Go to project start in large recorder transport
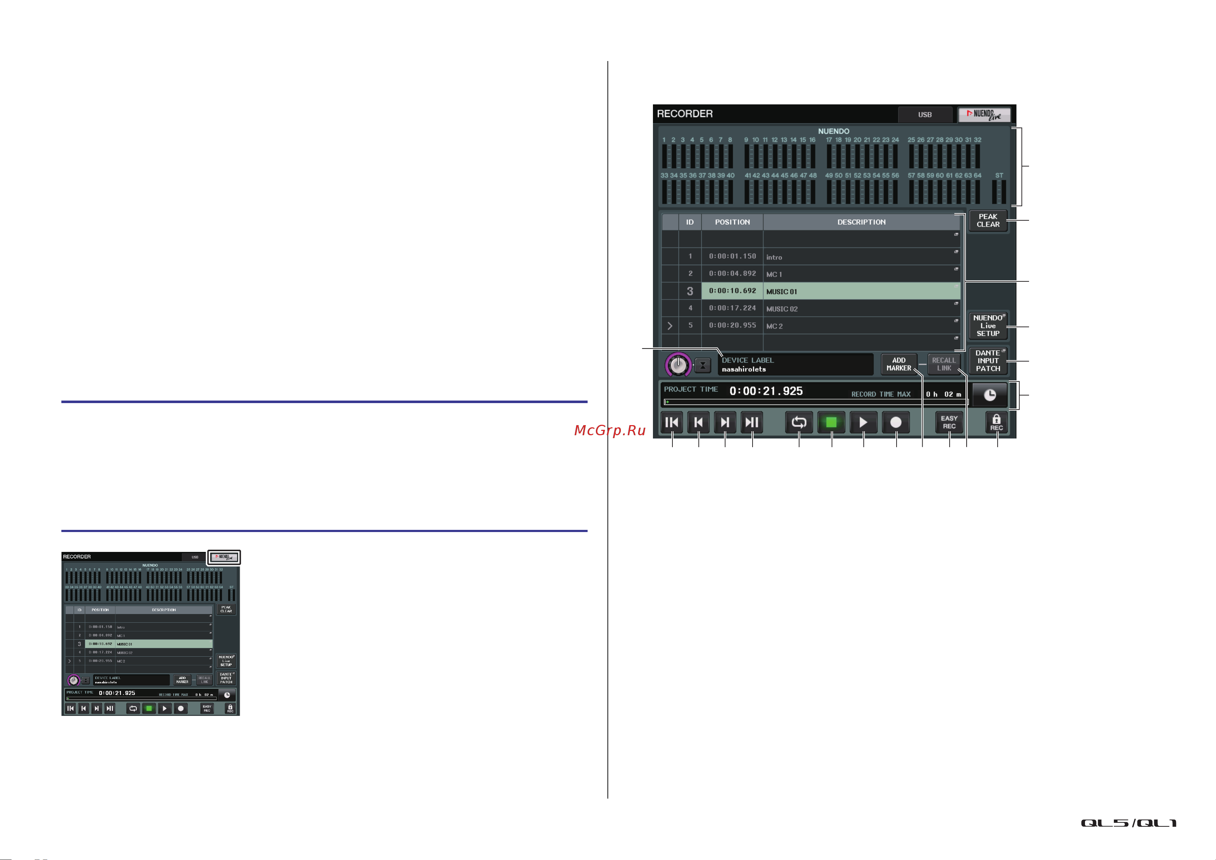This screenshot has height=860, width=1216. point(672,422)
